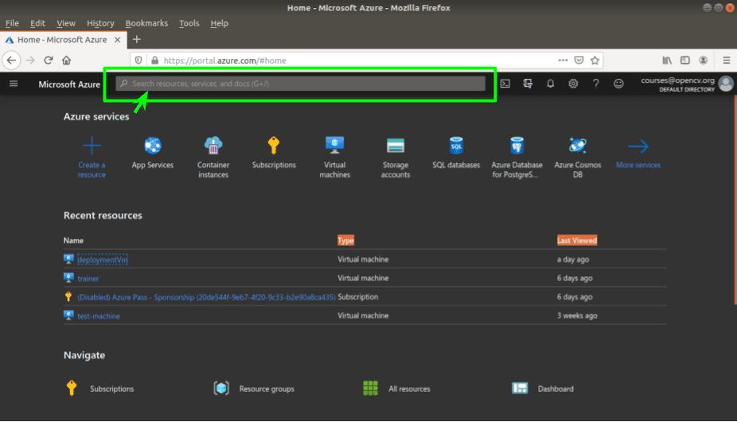Show site lock connection info
Image resolution: width=737 pixels, height=422 pixels.
click(154, 61)
